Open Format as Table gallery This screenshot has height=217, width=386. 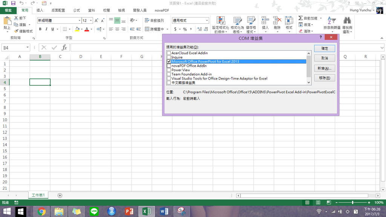click(237, 25)
